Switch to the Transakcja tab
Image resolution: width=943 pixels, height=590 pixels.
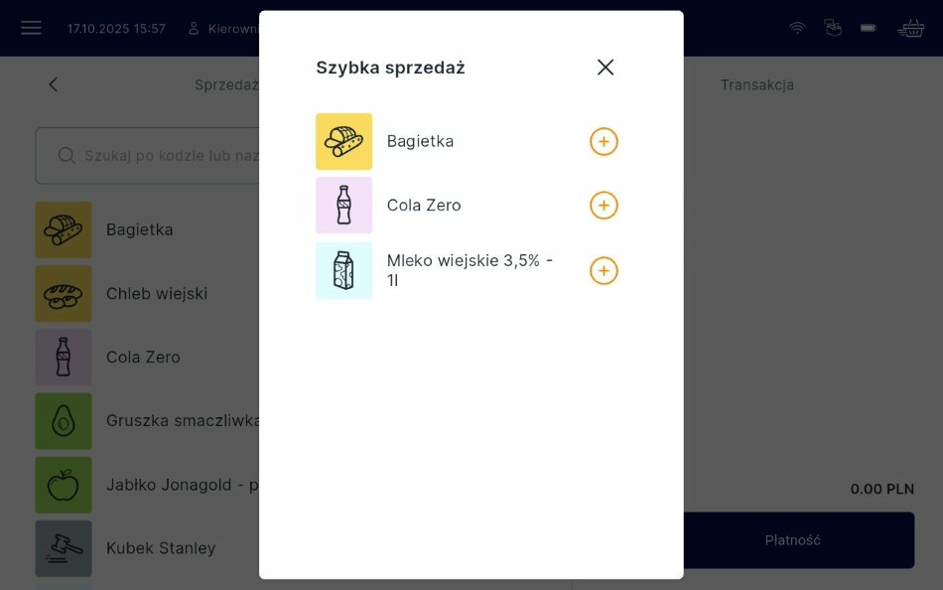click(756, 85)
